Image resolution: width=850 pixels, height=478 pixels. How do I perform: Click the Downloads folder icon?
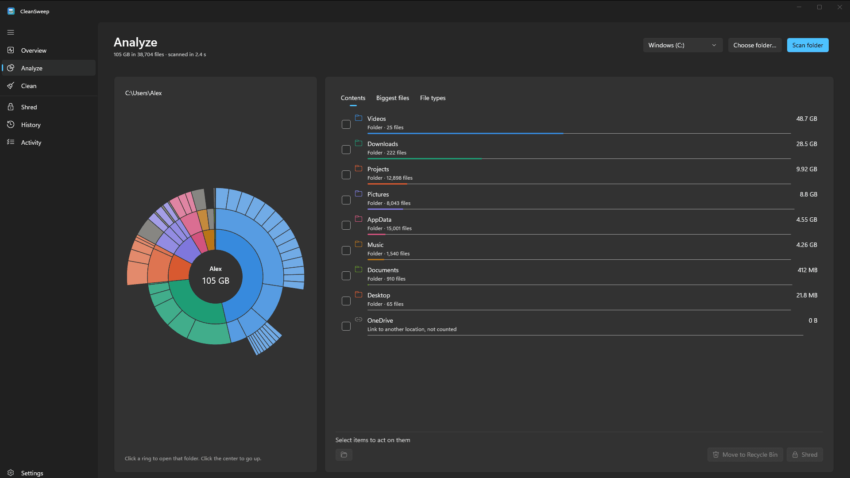359,143
